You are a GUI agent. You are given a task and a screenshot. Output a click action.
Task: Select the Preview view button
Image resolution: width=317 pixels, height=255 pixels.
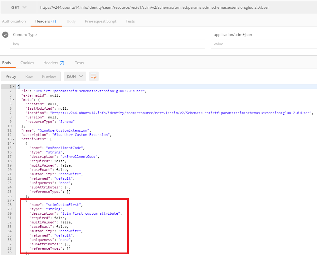point(49,76)
